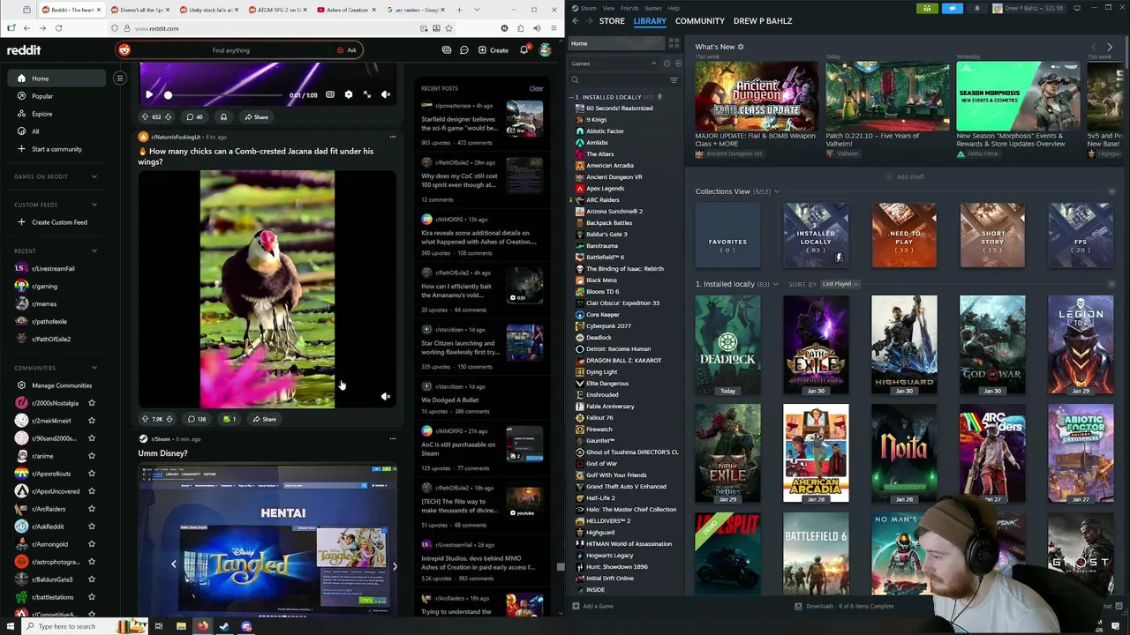
Task: Switch to ATOM RPG 2 browser tab
Action: coord(279,10)
